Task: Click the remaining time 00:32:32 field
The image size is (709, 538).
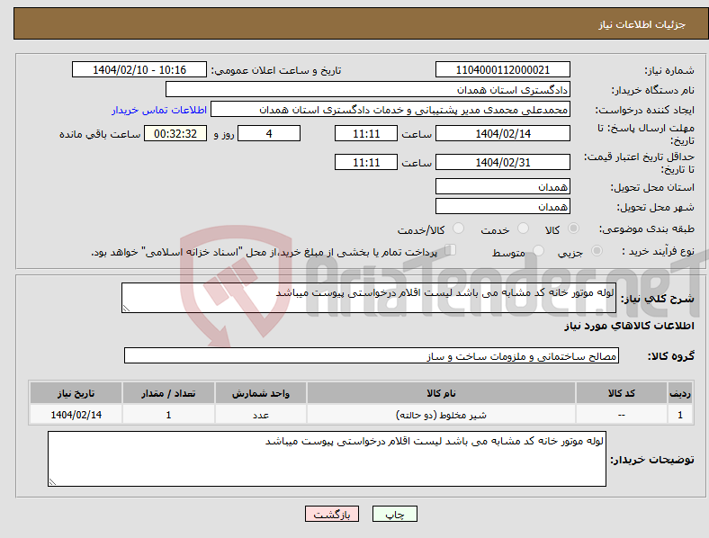Action: (x=175, y=134)
